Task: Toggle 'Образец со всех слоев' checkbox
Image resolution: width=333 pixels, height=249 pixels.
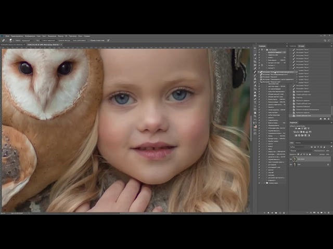Action: [x=89, y=40]
